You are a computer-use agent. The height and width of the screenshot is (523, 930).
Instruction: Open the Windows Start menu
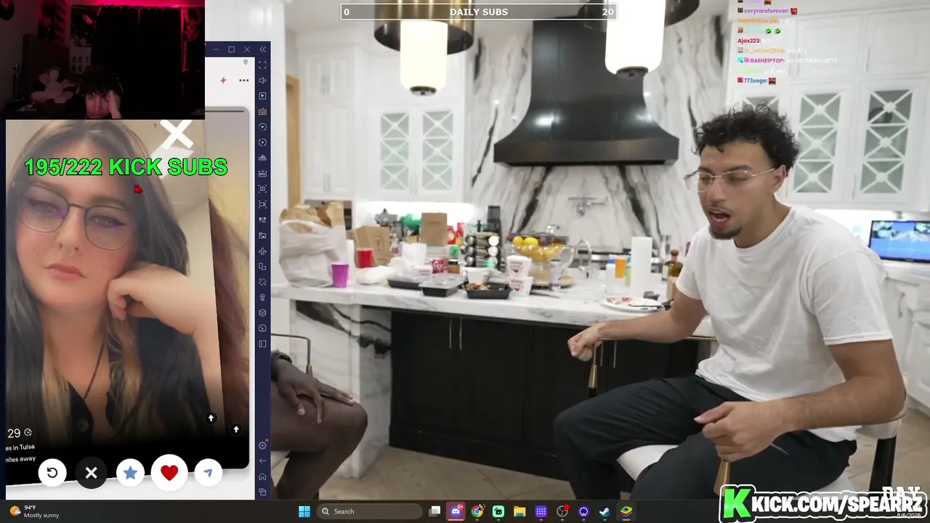click(304, 511)
